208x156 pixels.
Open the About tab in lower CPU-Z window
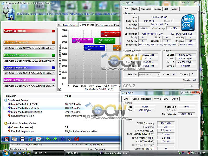pos(175,99)
